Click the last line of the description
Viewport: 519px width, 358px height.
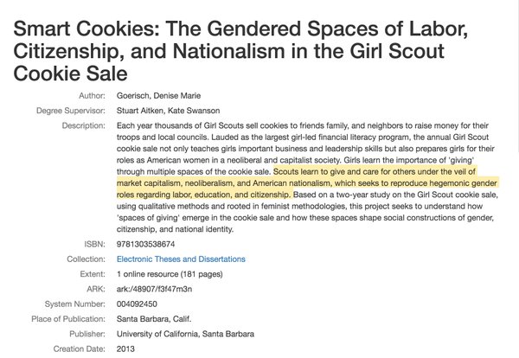point(175,229)
